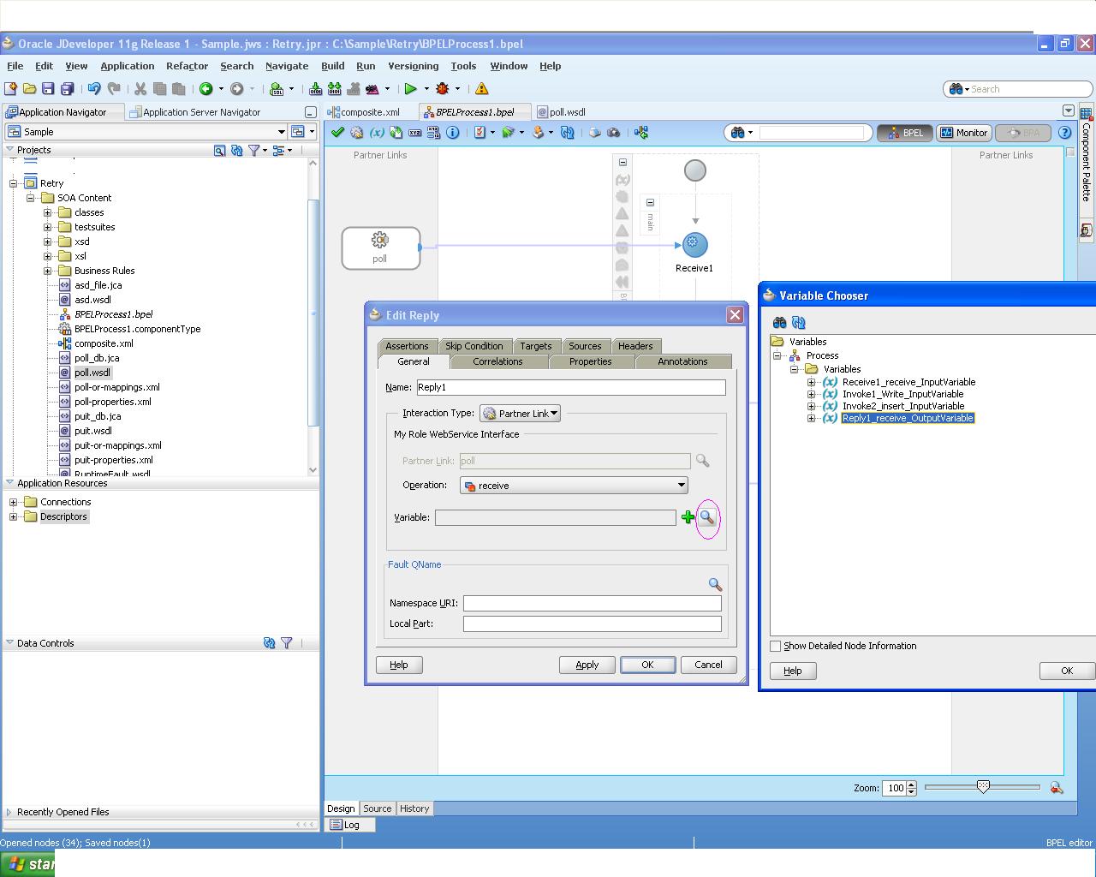The width and height of the screenshot is (1096, 877).
Task: Switch to Monitor view toggle
Action: [x=963, y=132]
